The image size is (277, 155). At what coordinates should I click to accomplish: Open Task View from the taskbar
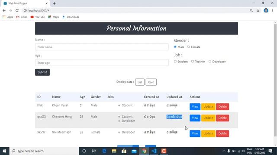[x=94, y=151]
